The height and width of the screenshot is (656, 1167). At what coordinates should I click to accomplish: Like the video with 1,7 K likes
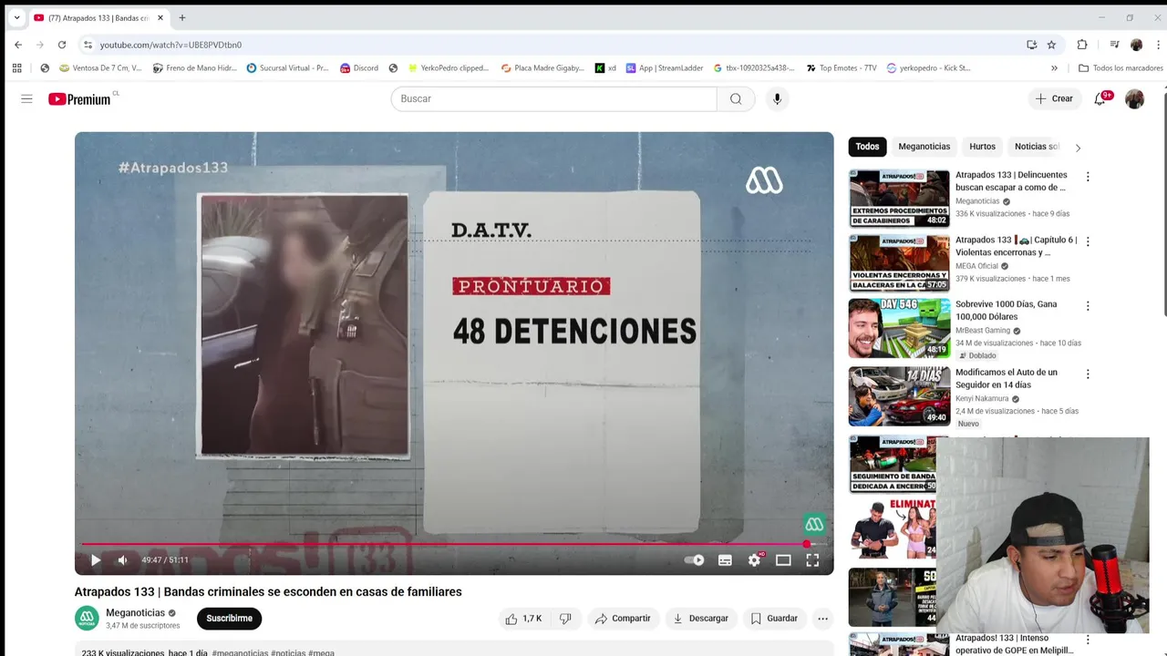click(522, 619)
